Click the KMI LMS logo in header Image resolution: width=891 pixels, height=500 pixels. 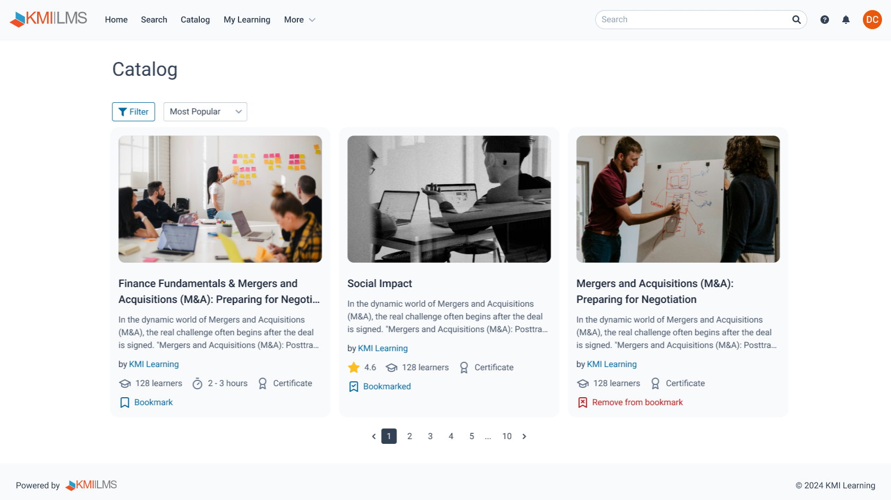click(x=48, y=19)
